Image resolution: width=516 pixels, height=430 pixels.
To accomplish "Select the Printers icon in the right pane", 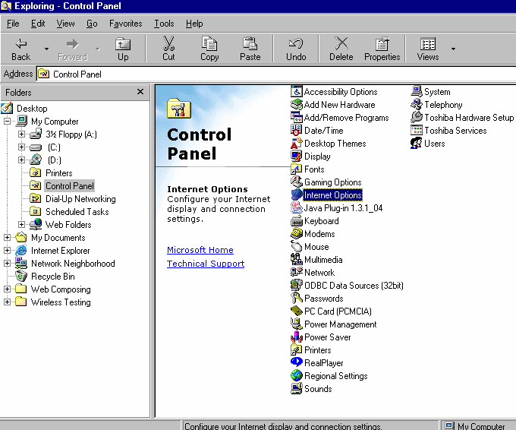I will tap(296, 349).
